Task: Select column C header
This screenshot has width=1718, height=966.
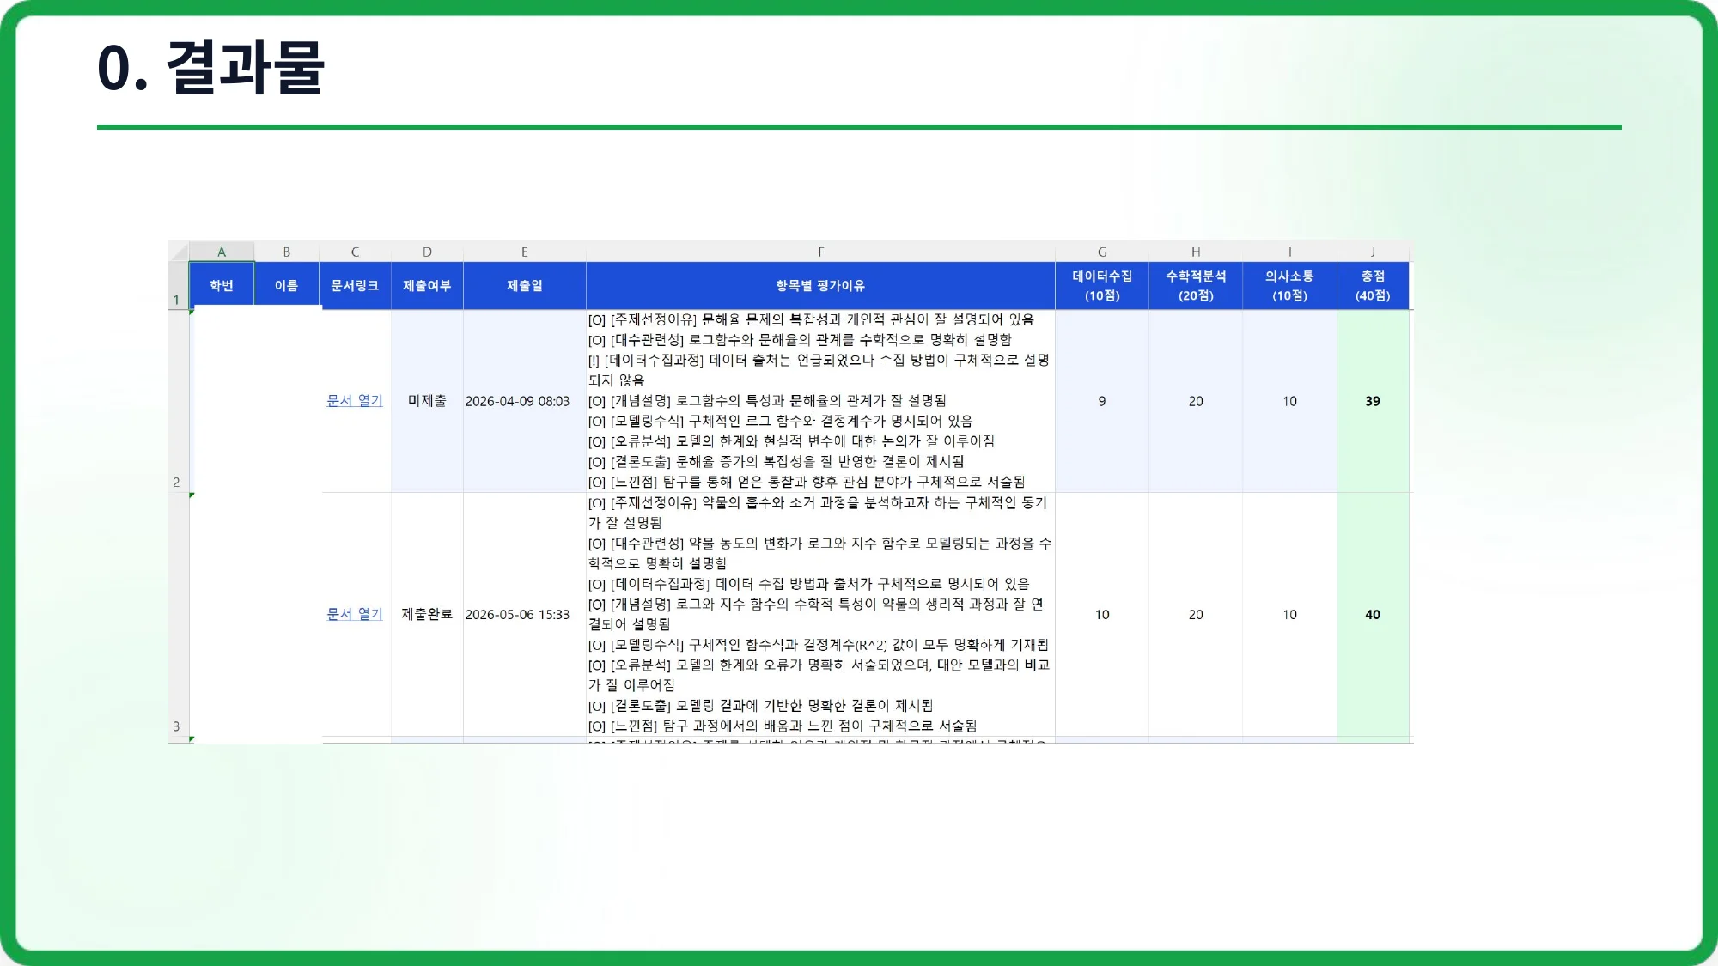Action: tap(355, 252)
